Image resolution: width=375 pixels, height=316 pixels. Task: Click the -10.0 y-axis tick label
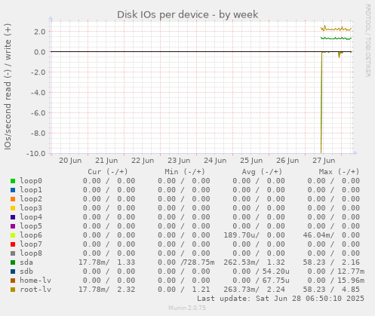pos(36,153)
